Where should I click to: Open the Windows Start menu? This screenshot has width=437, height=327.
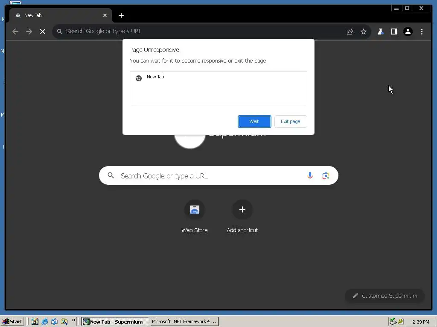click(12, 322)
